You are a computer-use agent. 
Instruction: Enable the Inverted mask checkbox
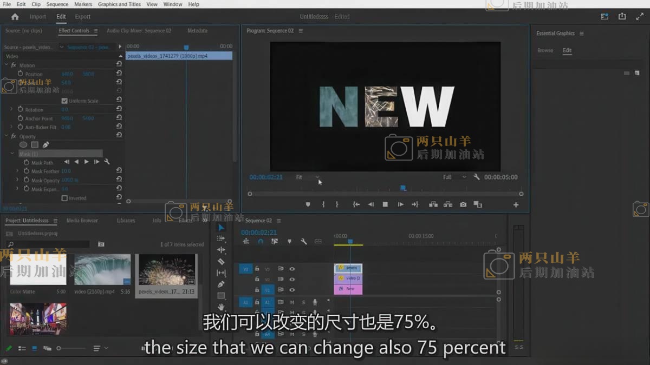[x=64, y=198]
